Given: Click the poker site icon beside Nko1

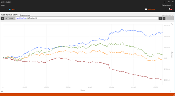Looking at the screenshot, I should pos(9,9).
